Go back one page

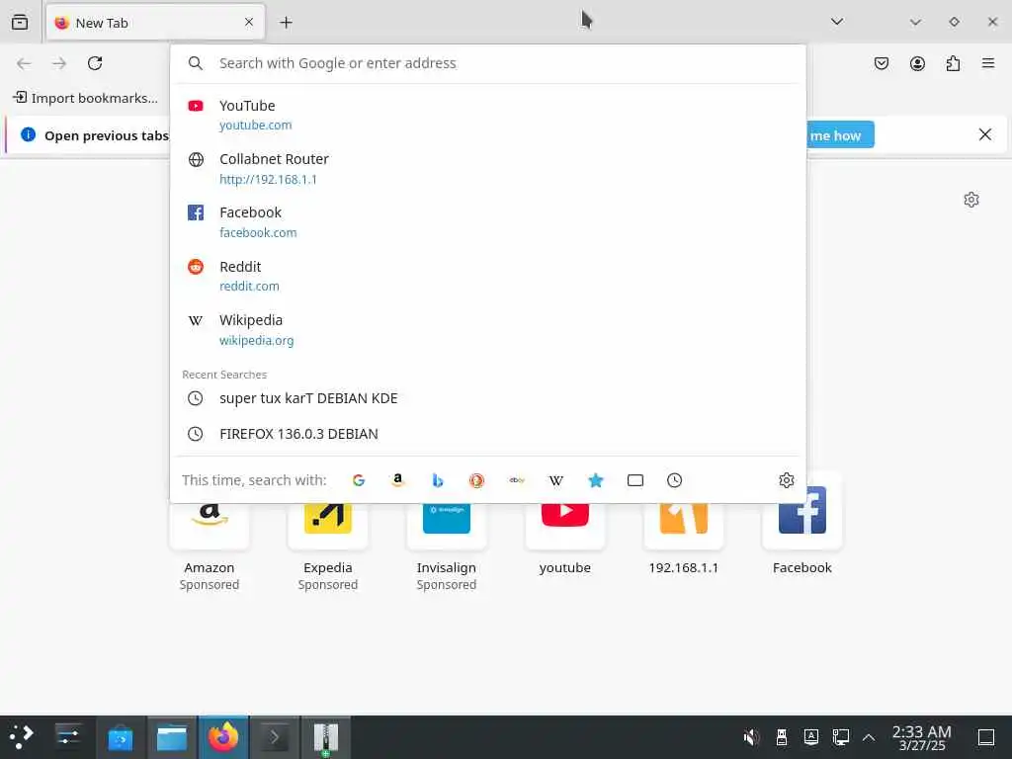pos(24,63)
